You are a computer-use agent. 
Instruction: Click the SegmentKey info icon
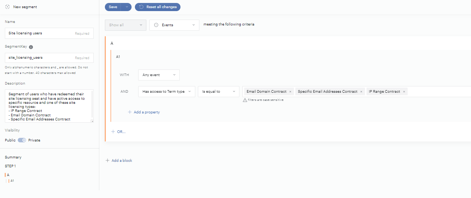tap(31, 47)
